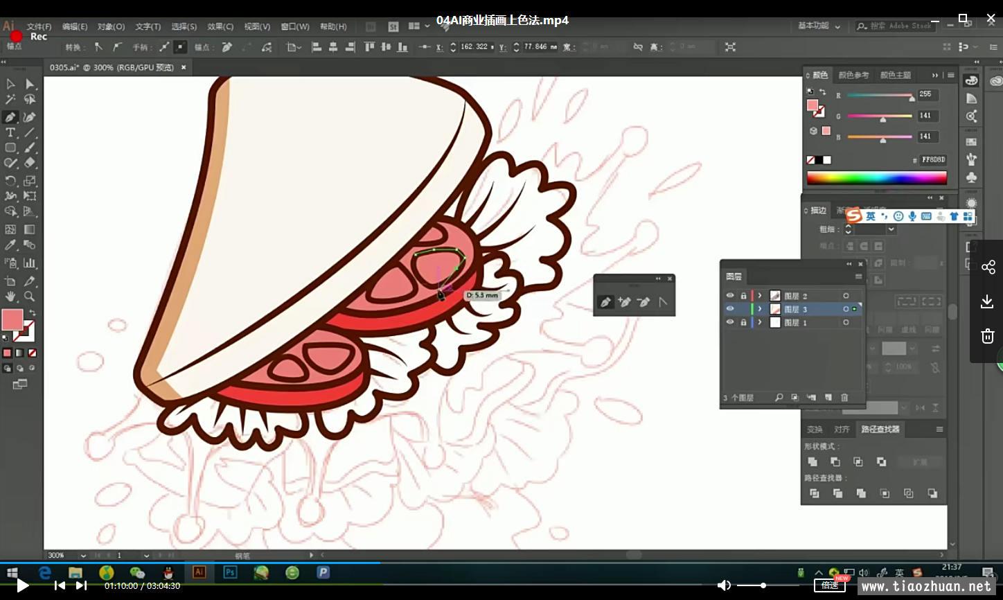
Task: Click the R channel slider
Action: point(880,96)
